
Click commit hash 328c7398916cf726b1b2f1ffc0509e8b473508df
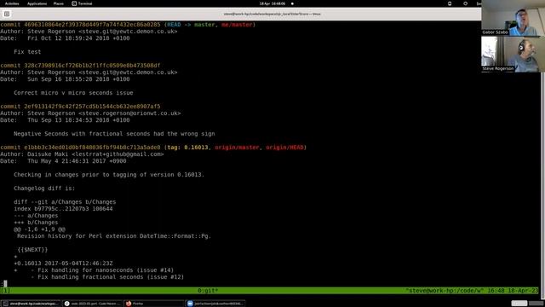click(92, 66)
